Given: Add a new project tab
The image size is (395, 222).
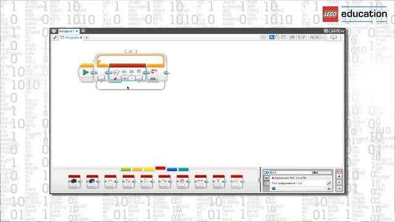Looking at the screenshot, I should (x=83, y=31).
